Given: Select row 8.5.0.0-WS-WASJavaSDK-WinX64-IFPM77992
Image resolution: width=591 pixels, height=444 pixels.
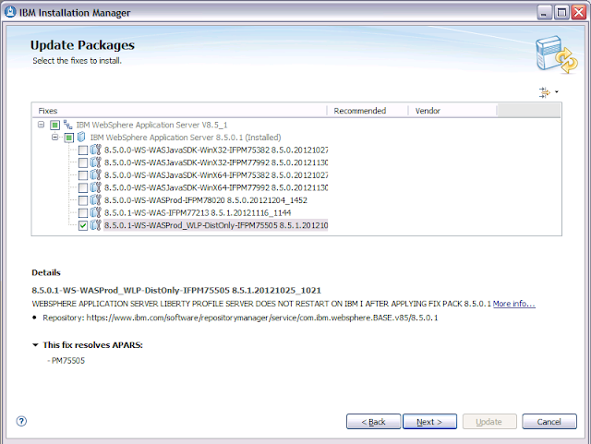Looking at the screenshot, I should (216, 187).
